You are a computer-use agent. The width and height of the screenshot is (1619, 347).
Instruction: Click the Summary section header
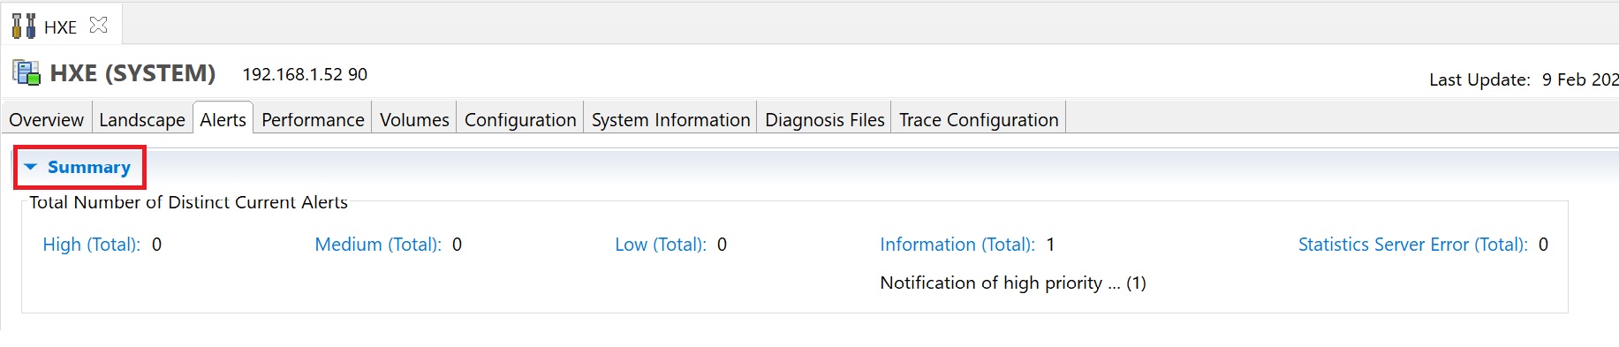[89, 167]
